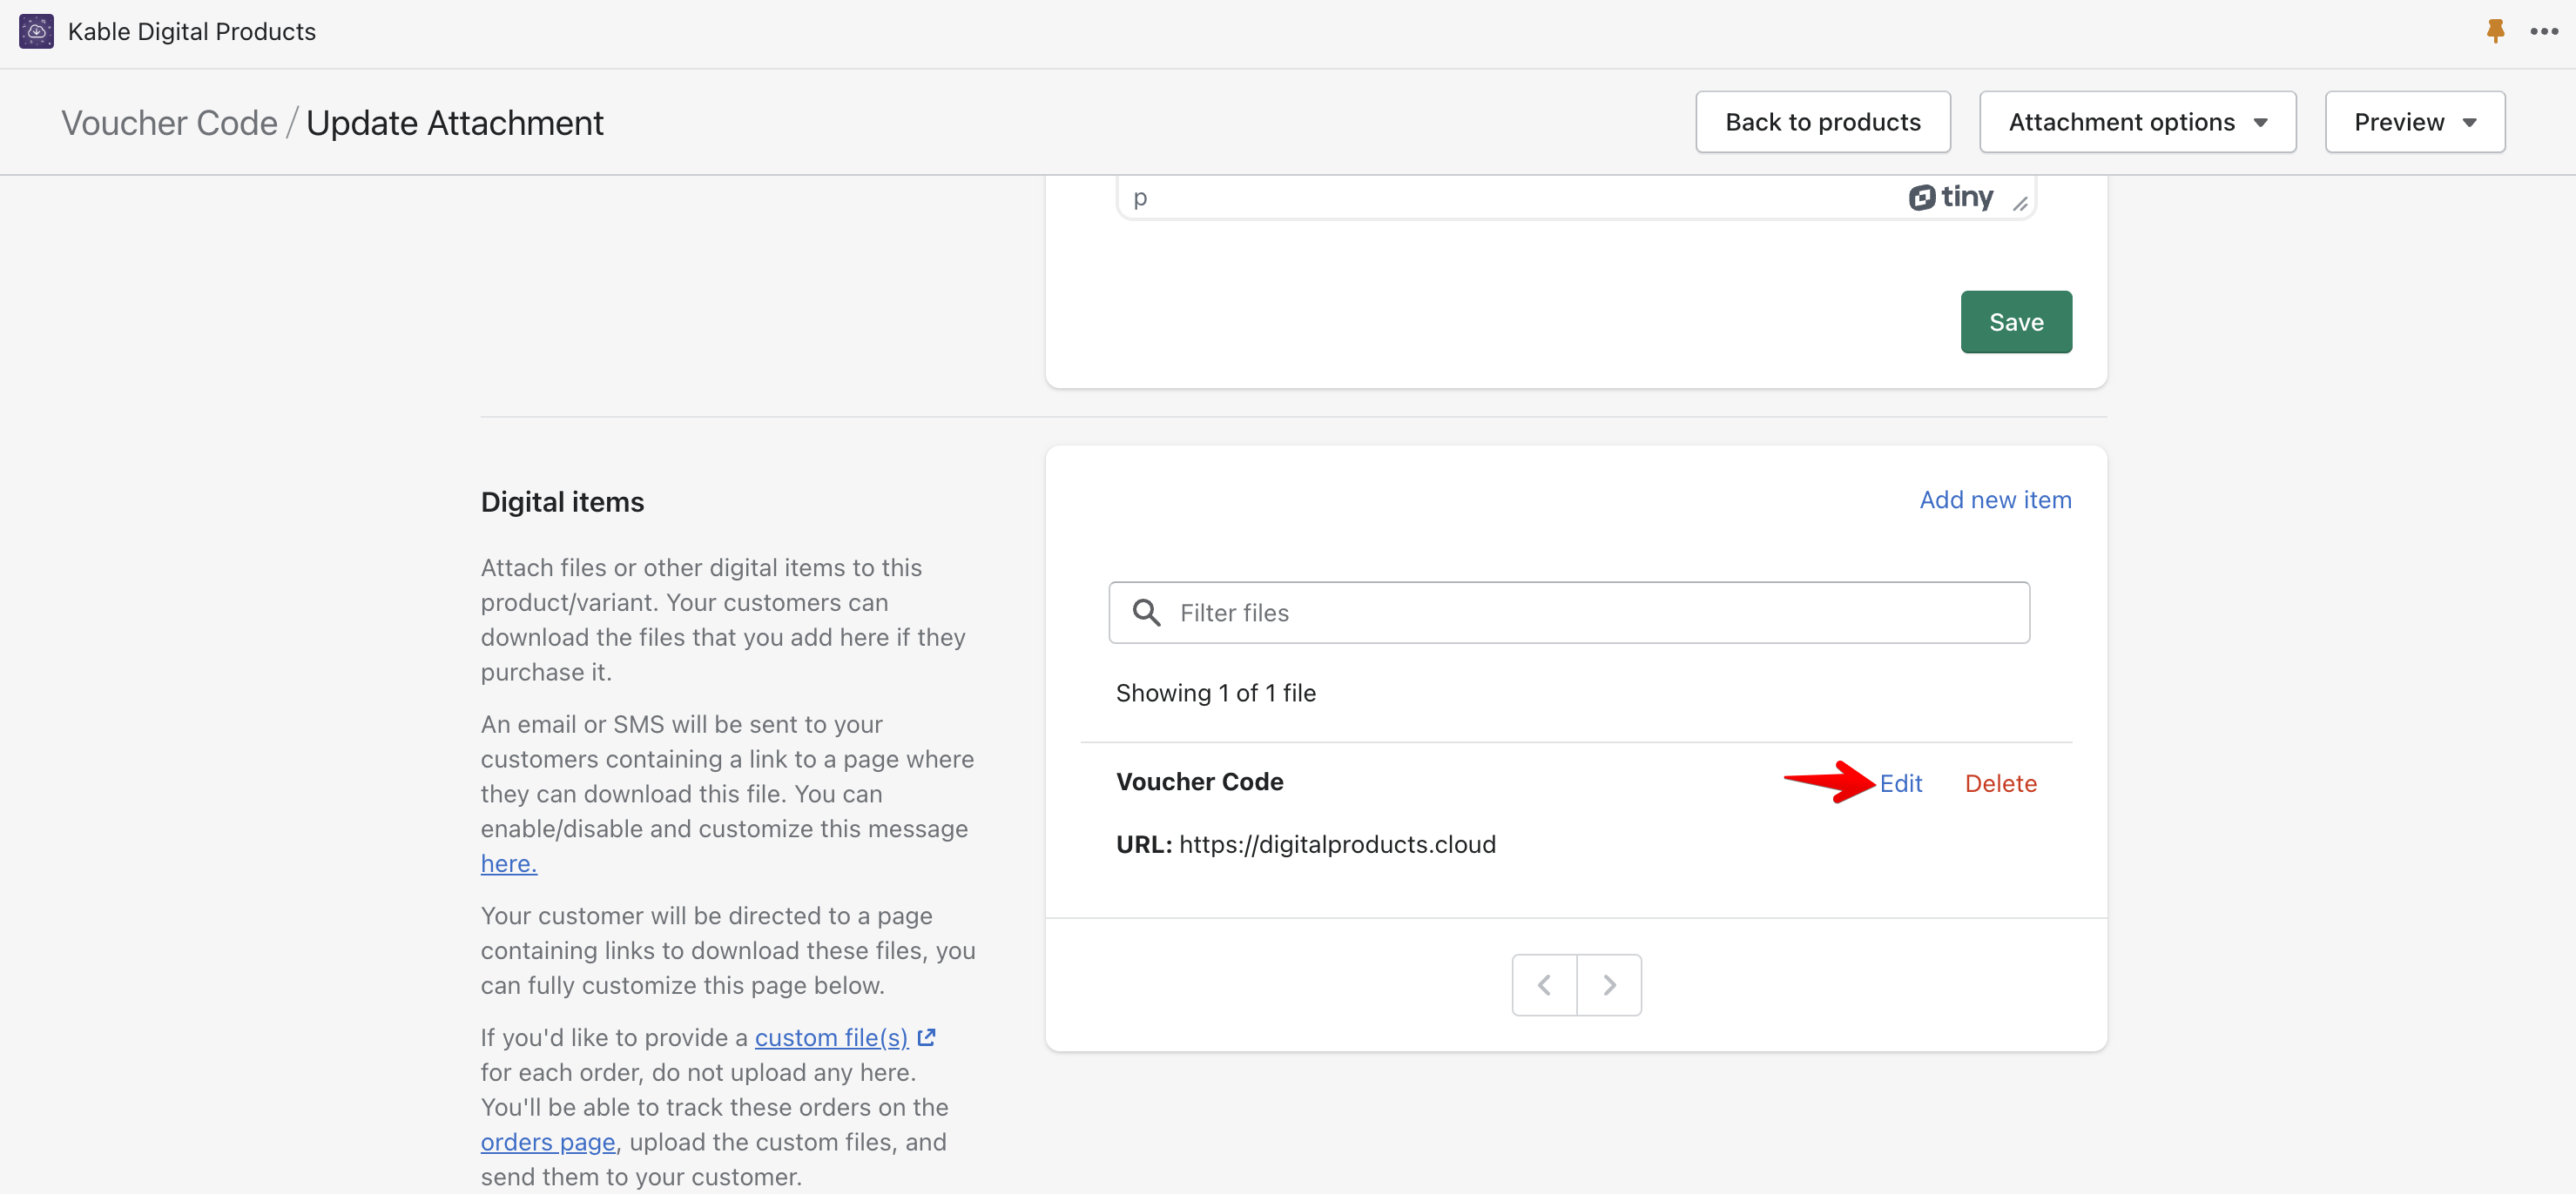The image size is (2576, 1194).
Task: Click the next page chevron in pagination
Action: tap(1609, 984)
